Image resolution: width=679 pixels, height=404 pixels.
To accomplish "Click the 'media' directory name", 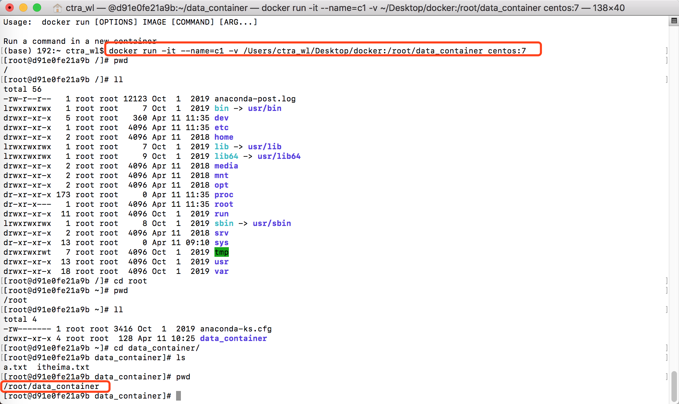I will 226,166.
